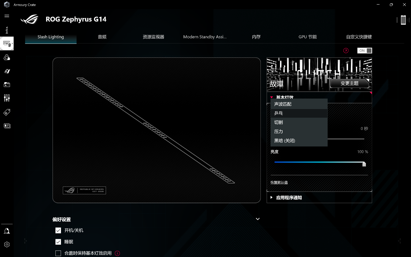Image resolution: width=411 pixels, height=257 pixels.
Task: Switch to the 资源监视器 tab
Action: click(x=153, y=37)
